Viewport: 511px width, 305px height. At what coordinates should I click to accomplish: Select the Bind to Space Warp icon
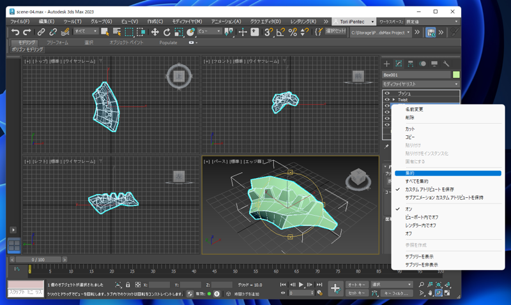point(65,32)
